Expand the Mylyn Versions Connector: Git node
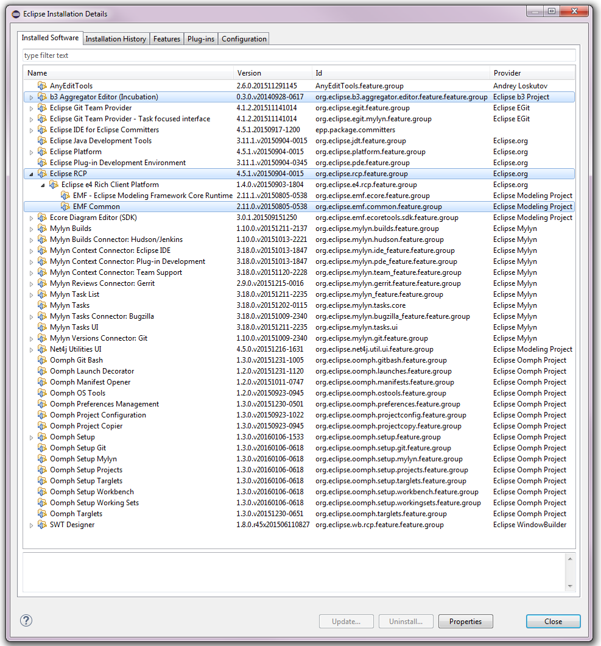The height and width of the screenshot is (646, 601). tap(31, 339)
